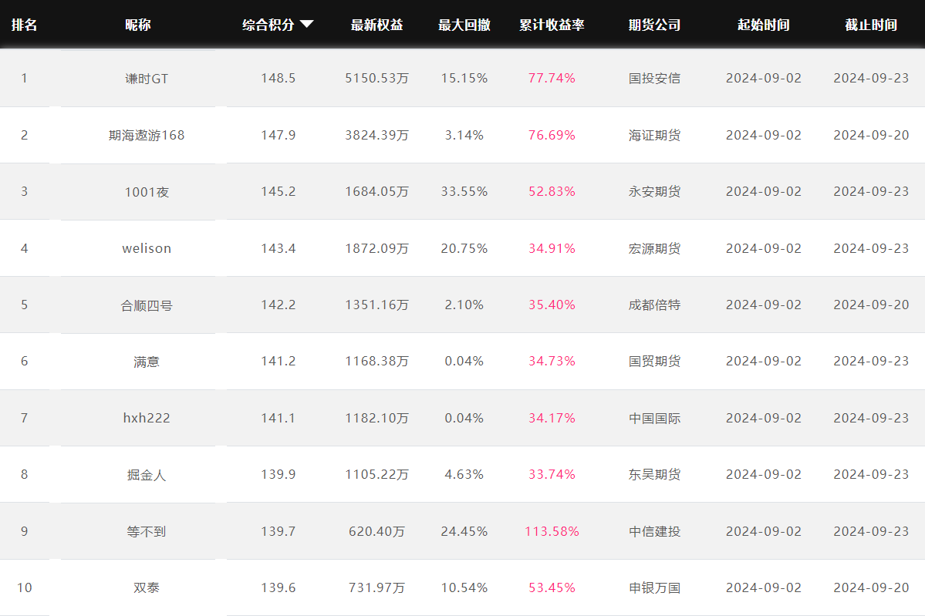Screen dimensions: 925x616
Task: Click return rate 76.69%
Action: tap(552, 135)
